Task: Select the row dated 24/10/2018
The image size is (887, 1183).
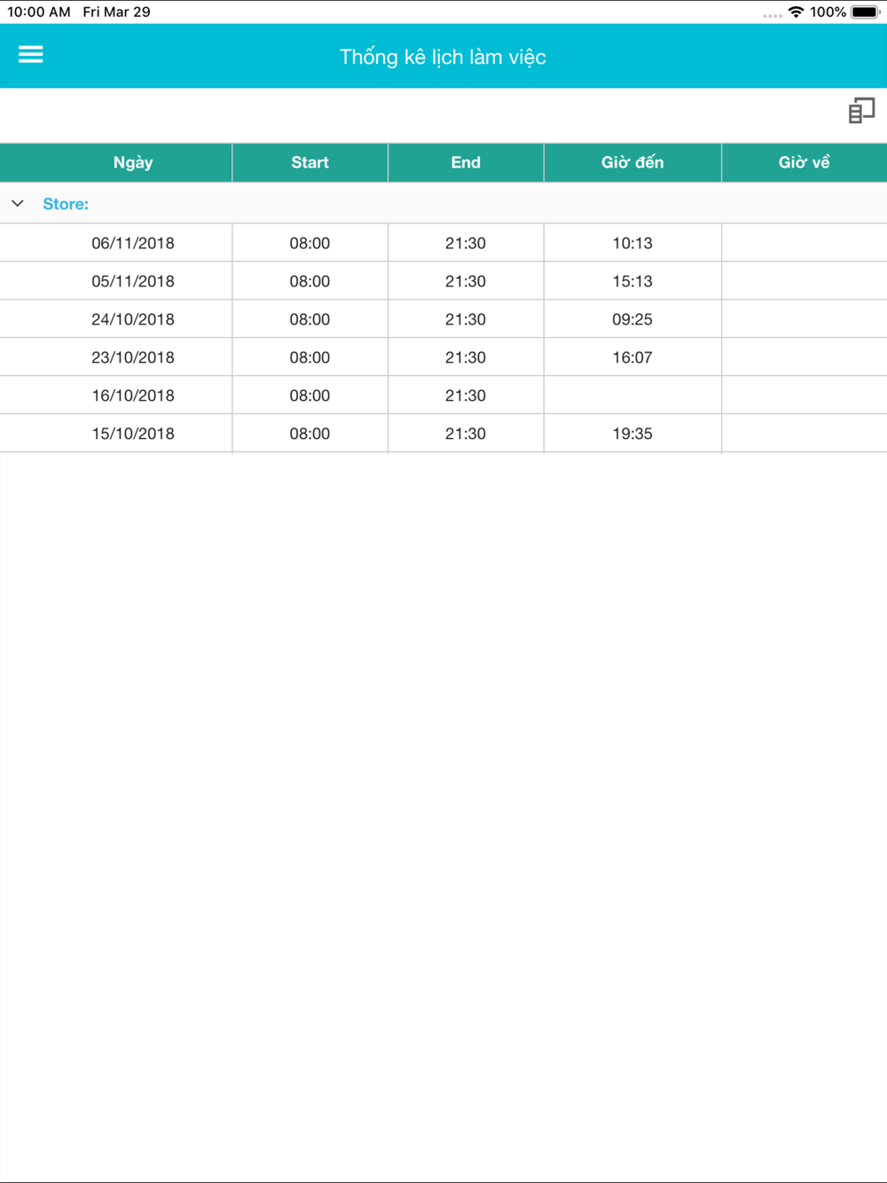Action: (x=133, y=319)
